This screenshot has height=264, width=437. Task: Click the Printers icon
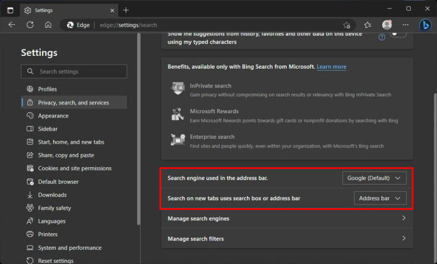point(30,234)
